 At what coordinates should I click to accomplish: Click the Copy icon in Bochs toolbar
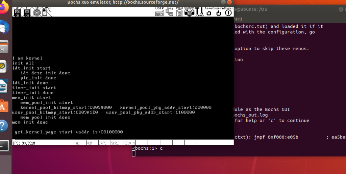pos(169,12)
